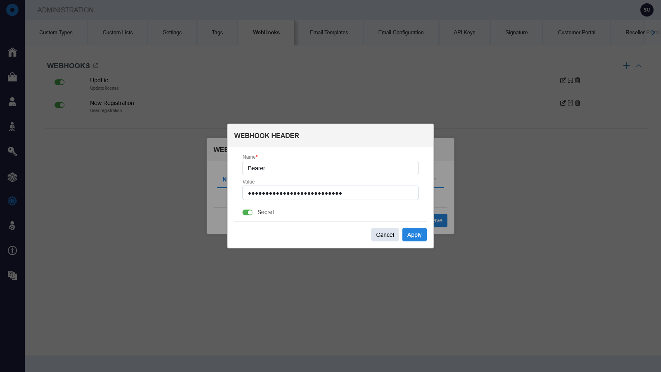The height and width of the screenshot is (372, 661).
Task: Delete the UpdLic webhook
Action: click(x=578, y=80)
